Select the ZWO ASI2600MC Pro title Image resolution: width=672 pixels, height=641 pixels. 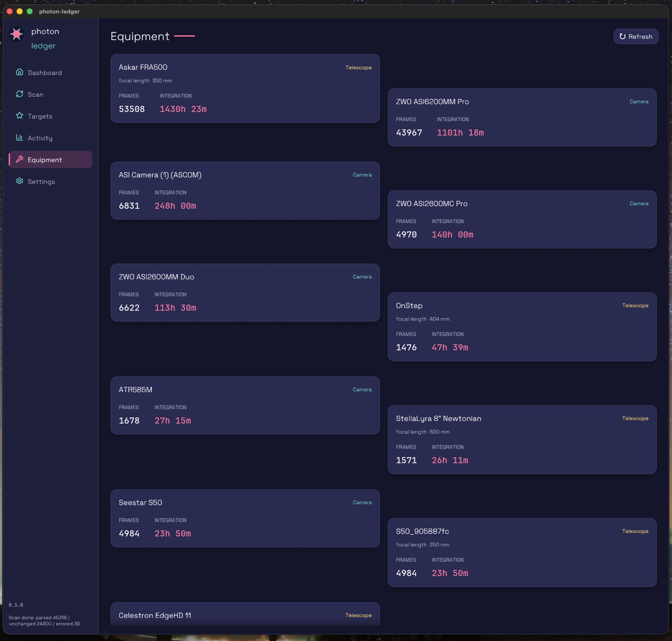(x=432, y=203)
